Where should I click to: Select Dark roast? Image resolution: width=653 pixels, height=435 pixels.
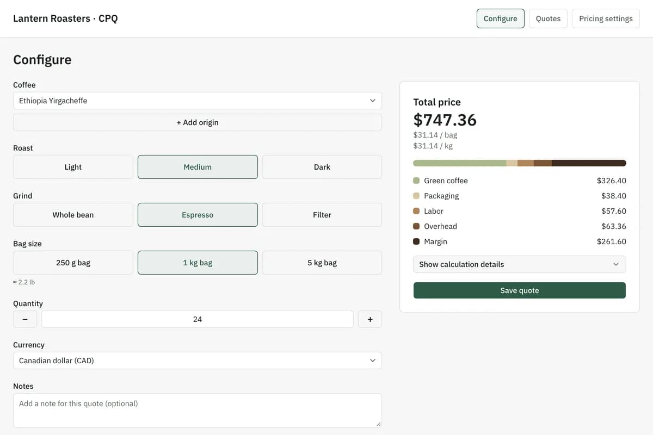322,167
